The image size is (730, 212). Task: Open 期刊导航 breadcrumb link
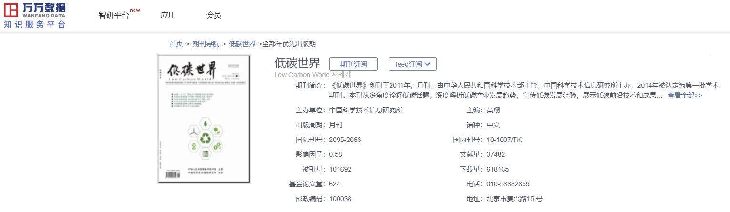click(x=206, y=44)
